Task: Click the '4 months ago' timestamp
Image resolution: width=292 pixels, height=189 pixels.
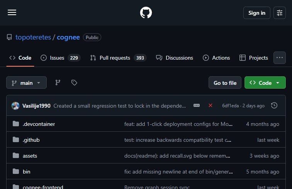Action: click(x=263, y=124)
